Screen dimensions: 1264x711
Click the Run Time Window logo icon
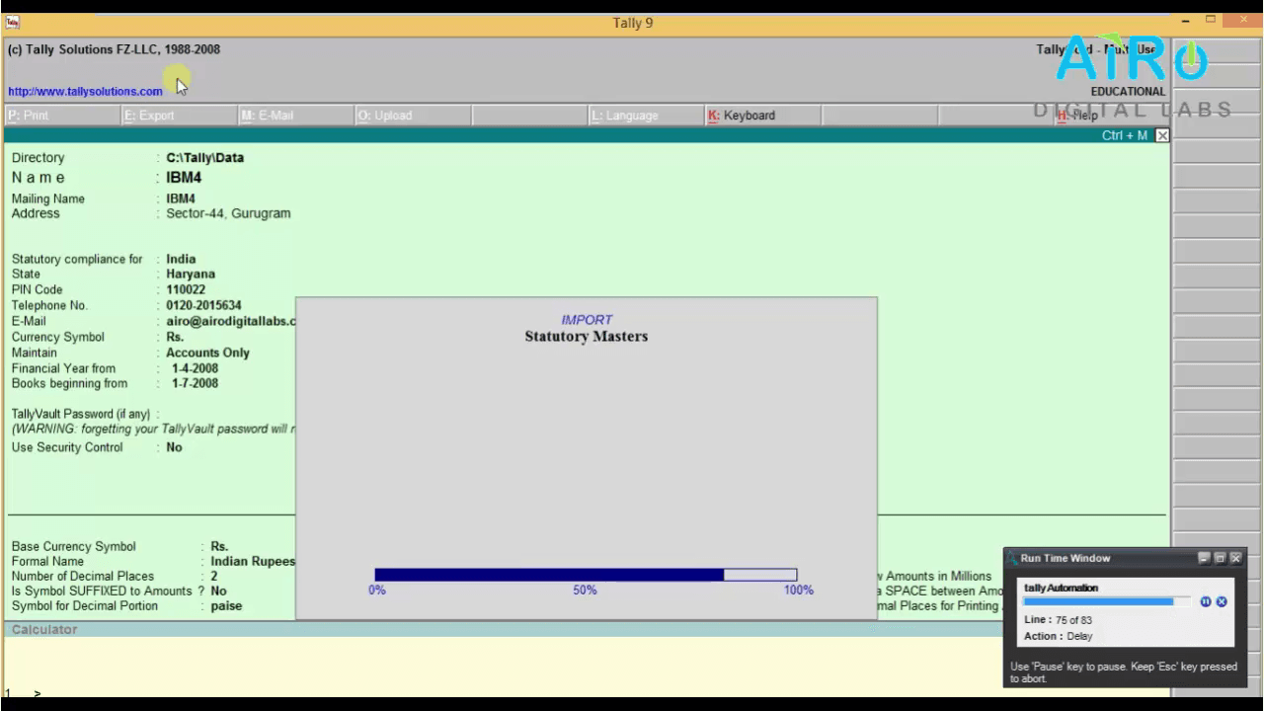pyautogui.click(x=1012, y=558)
